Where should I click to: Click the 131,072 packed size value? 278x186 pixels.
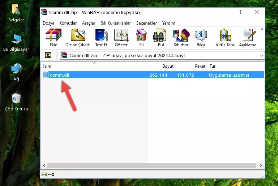click(x=185, y=75)
